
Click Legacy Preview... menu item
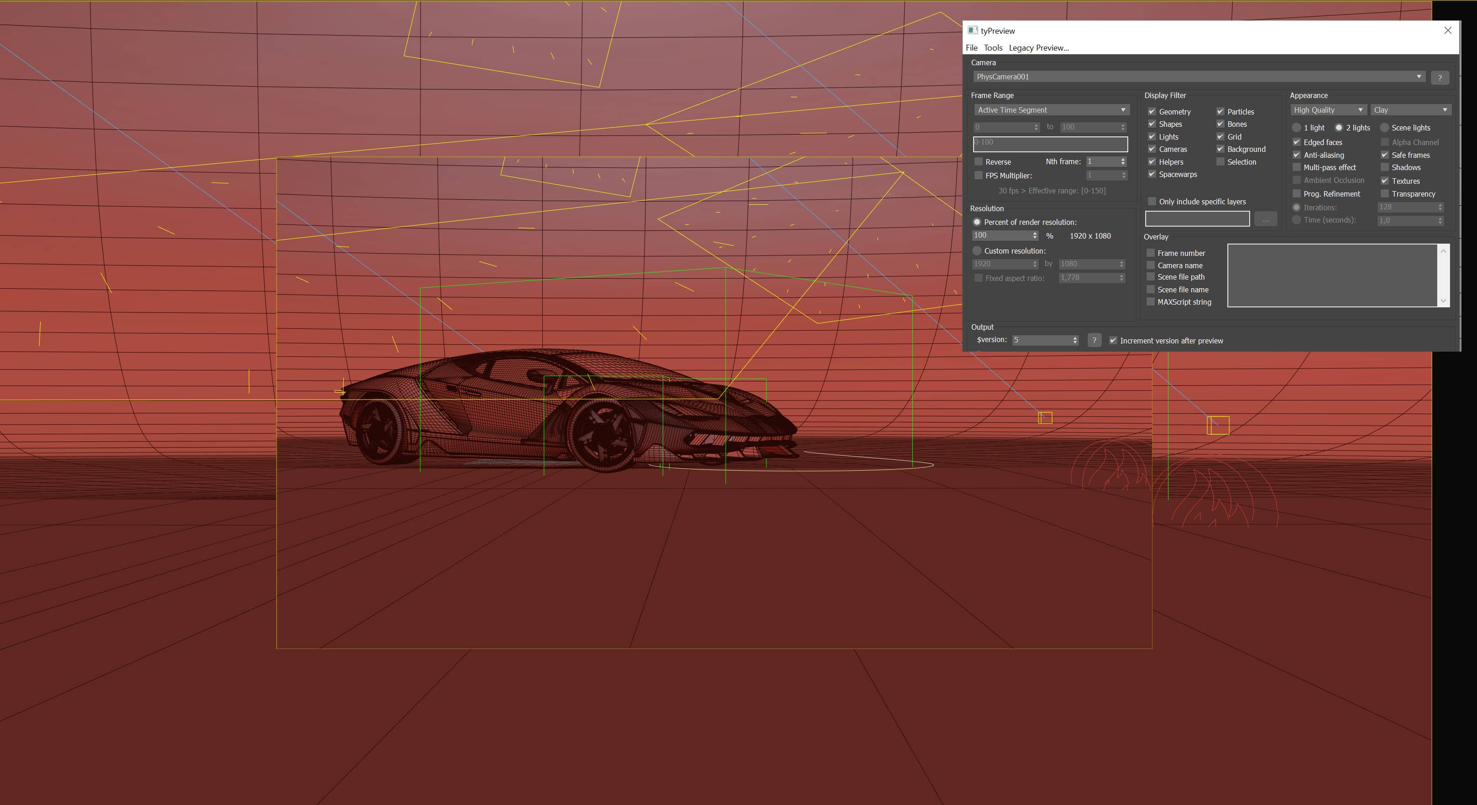click(1038, 47)
